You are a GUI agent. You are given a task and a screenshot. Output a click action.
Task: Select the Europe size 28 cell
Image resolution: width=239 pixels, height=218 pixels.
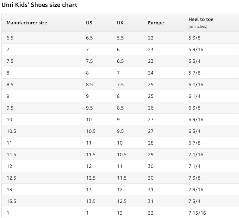151,143
